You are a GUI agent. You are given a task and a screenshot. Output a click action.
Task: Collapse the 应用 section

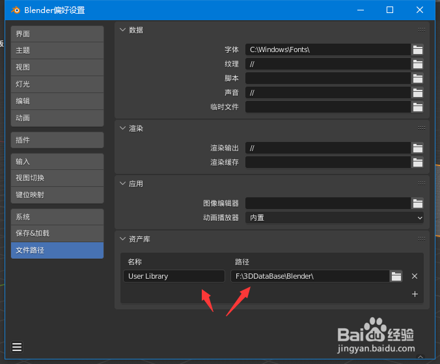[122, 184]
